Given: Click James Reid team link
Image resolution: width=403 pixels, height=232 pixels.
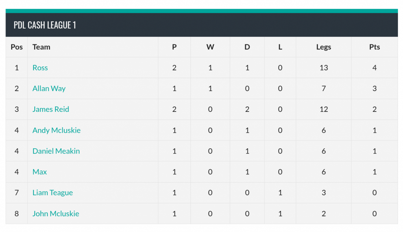Looking at the screenshot, I should 51,110.
